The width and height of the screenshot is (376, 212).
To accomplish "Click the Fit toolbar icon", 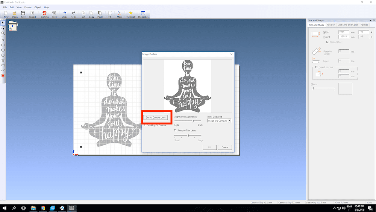I will click(x=109, y=14).
